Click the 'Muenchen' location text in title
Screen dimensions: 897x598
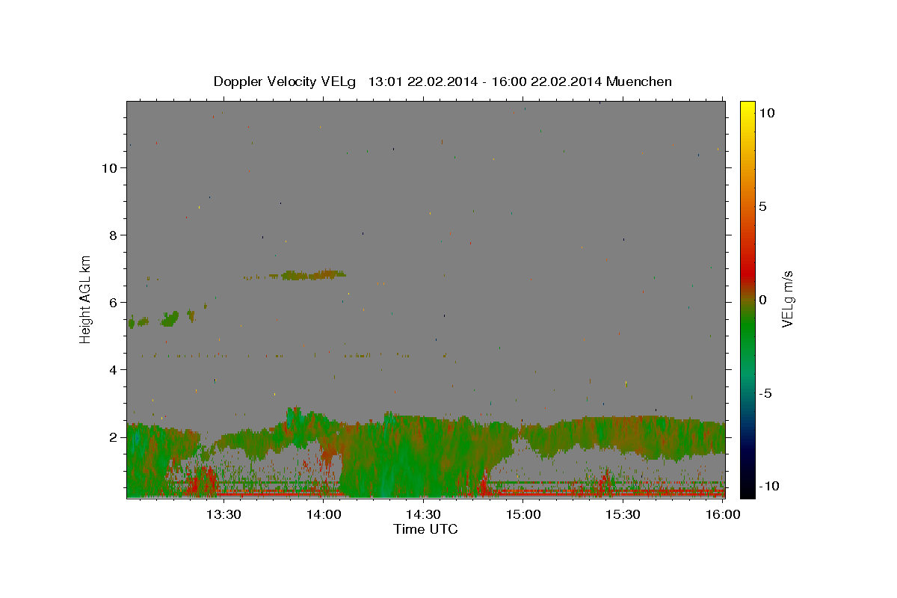click(x=639, y=81)
